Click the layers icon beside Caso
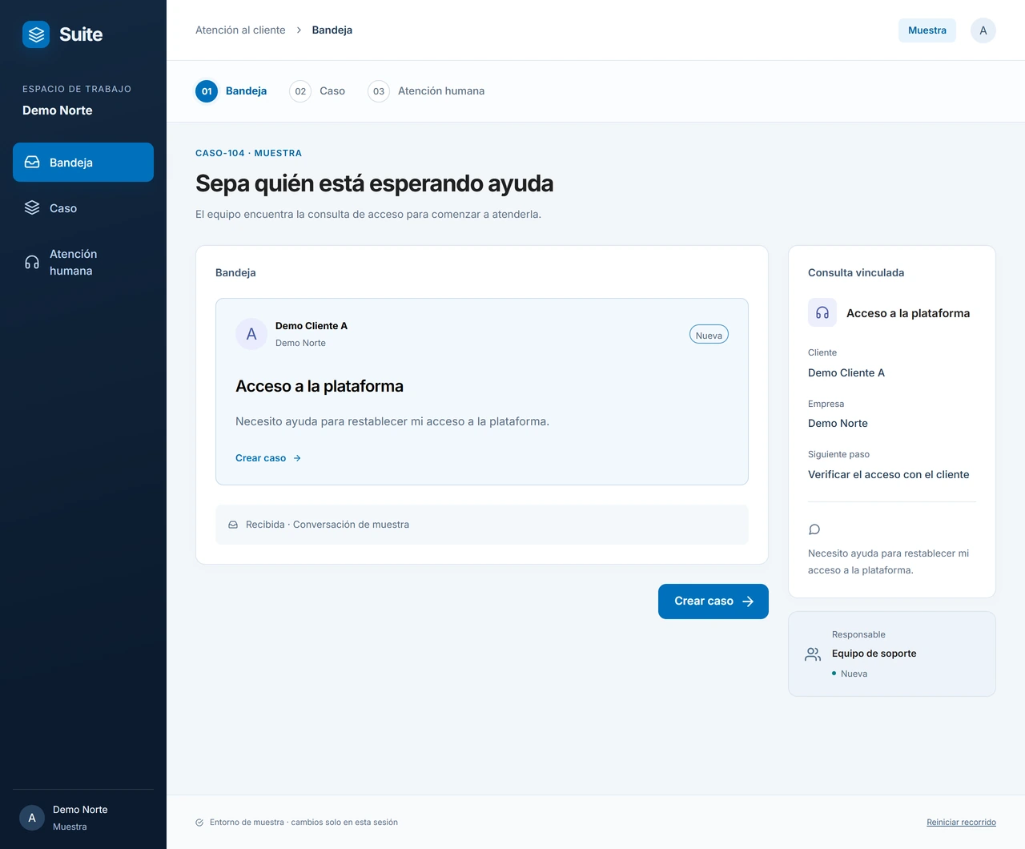The image size is (1025, 849). point(32,207)
